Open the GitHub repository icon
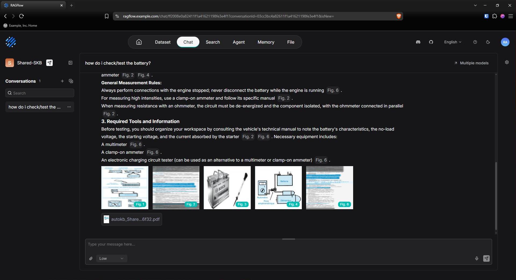This screenshot has width=516, height=280. [x=431, y=42]
